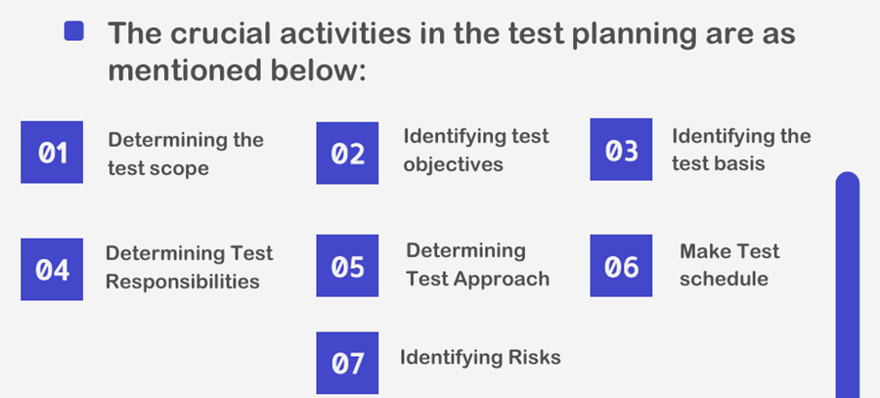
Task: Click the 07 numbered square
Action: point(347,363)
